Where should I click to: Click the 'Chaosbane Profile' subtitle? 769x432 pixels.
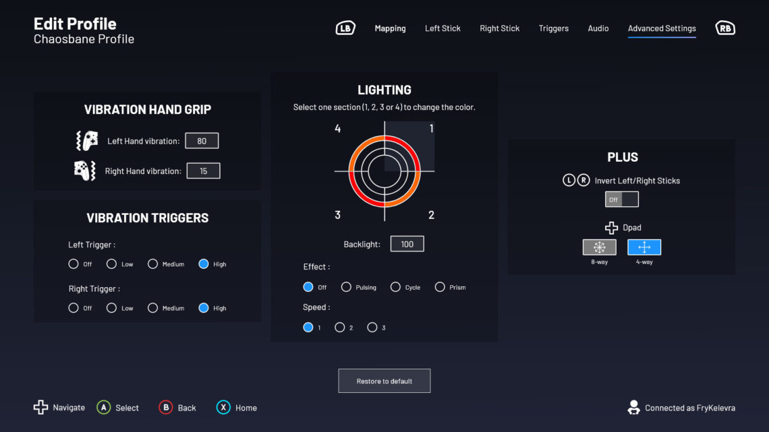point(84,38)
